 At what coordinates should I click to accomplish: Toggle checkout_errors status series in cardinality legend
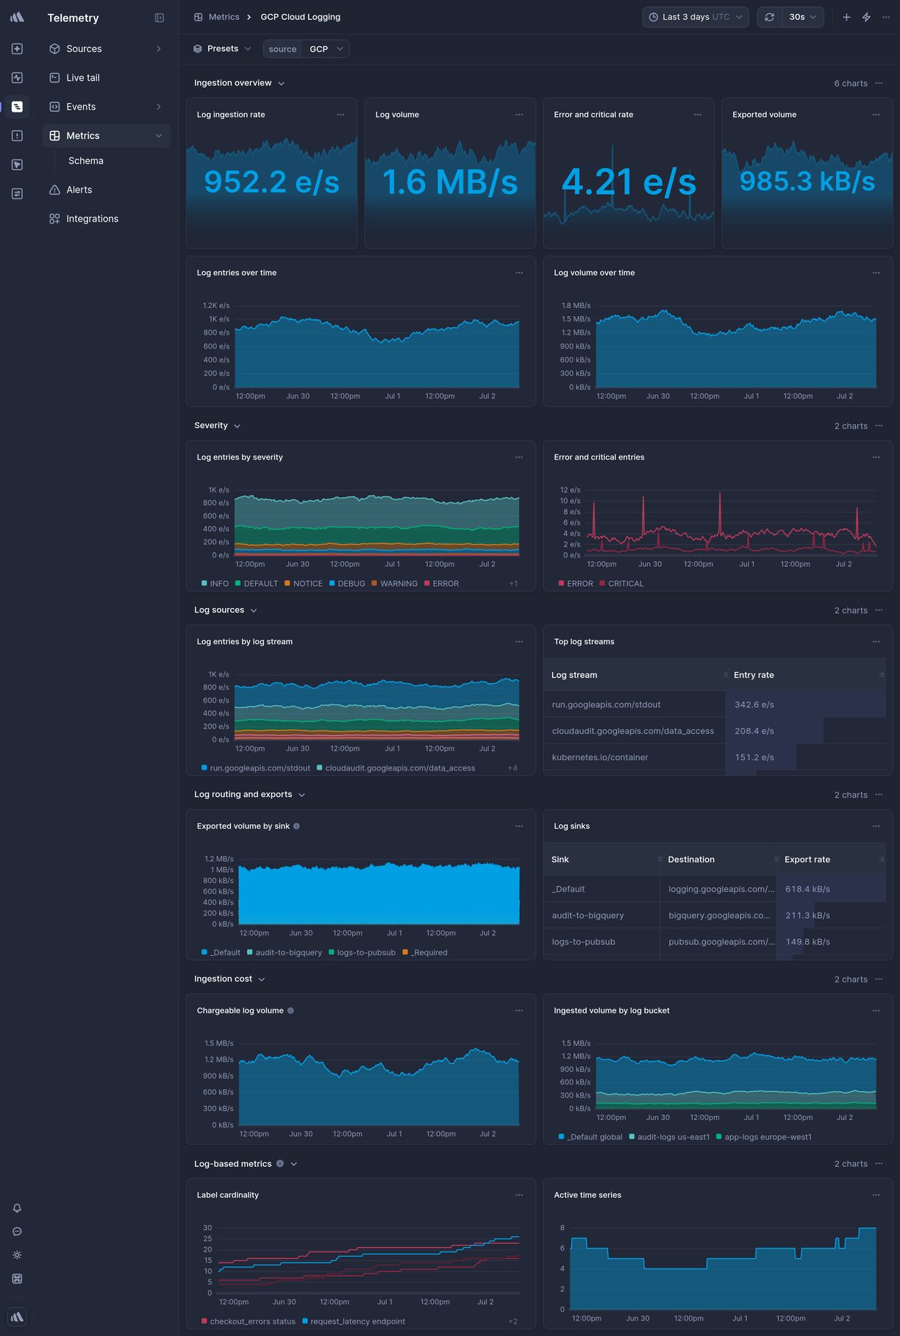click(x=249, y=1321)
